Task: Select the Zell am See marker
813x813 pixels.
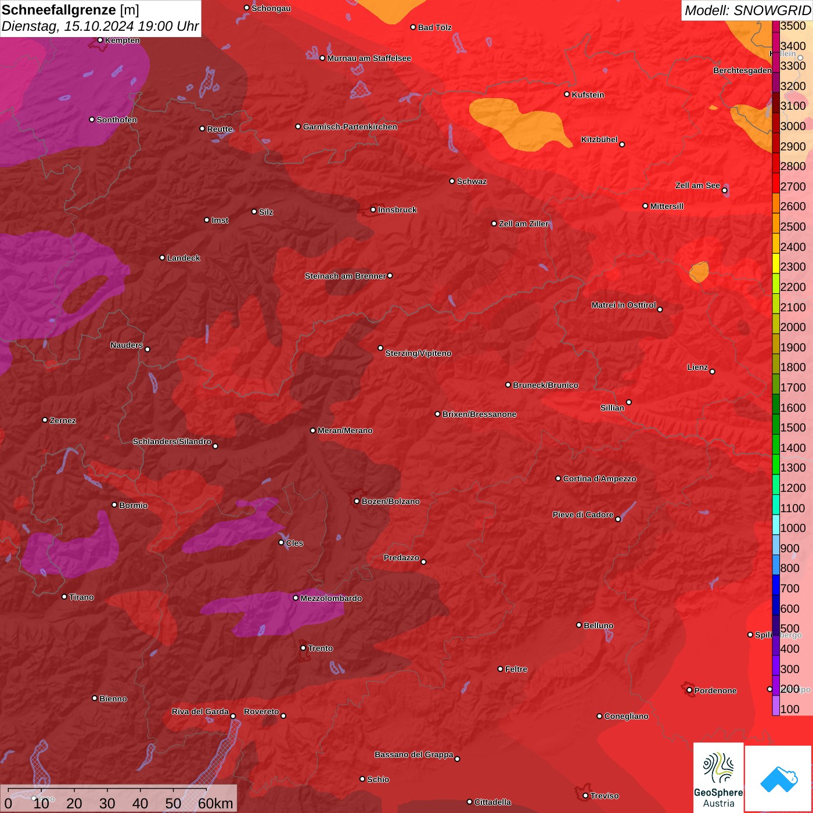Action: point(725,190)
